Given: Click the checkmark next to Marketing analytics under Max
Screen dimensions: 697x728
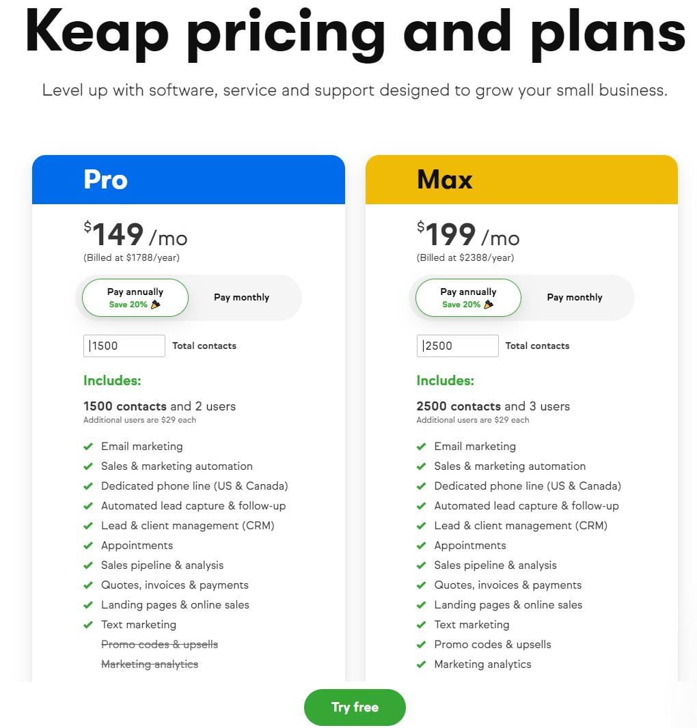Looking at the screenshot, I should tap(422, 664).
